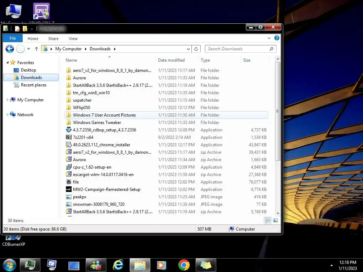Viewport: 363px width, 272px height.
Task: Switch to the Home ribbon tab
Action: pos(33,39)
